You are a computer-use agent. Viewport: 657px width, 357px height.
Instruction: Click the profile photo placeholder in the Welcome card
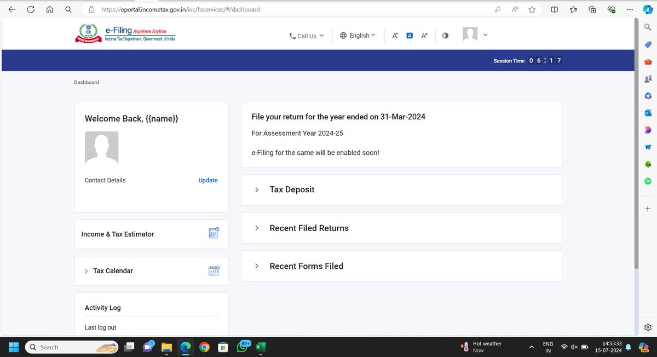pyautogui.click(x=102, y=148)
